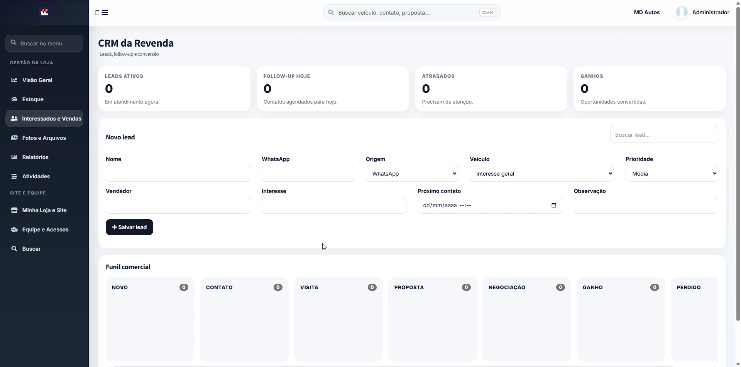Click the scrollbar down arrow
This screenshot has width=741, height=367.
pyautogui.click(x=738, y=364)
